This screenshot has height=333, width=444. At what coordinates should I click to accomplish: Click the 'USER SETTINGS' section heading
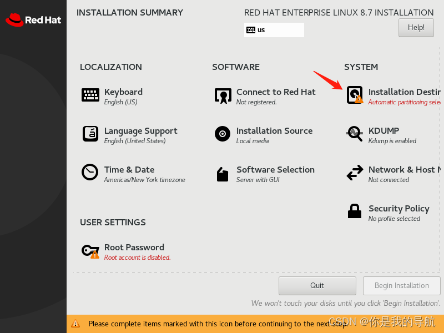[113, 223]
